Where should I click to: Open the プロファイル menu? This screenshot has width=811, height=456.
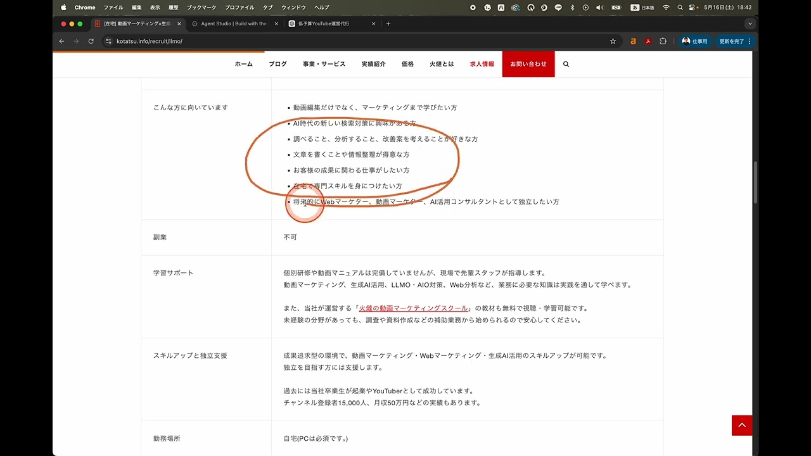239,8
